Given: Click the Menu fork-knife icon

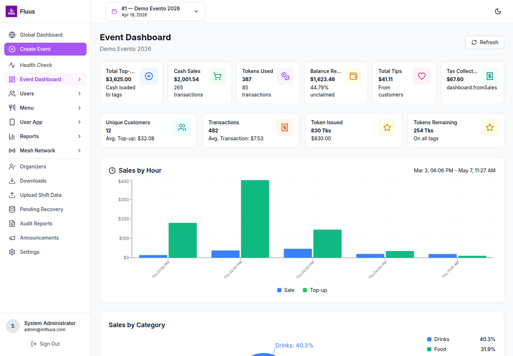Looking at the screenshot, I should [x=12, y=108].
